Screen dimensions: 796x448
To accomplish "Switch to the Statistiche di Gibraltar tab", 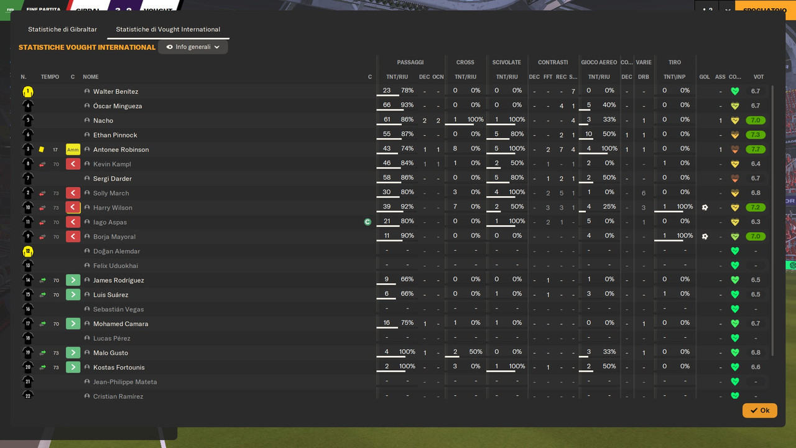I will point(62,29).
